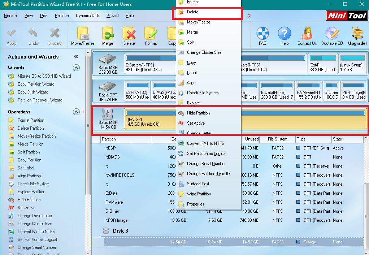Open the Help menu in menu bar
The width and height of the screenshot is (369, 255).
click(x=130, y=16)
